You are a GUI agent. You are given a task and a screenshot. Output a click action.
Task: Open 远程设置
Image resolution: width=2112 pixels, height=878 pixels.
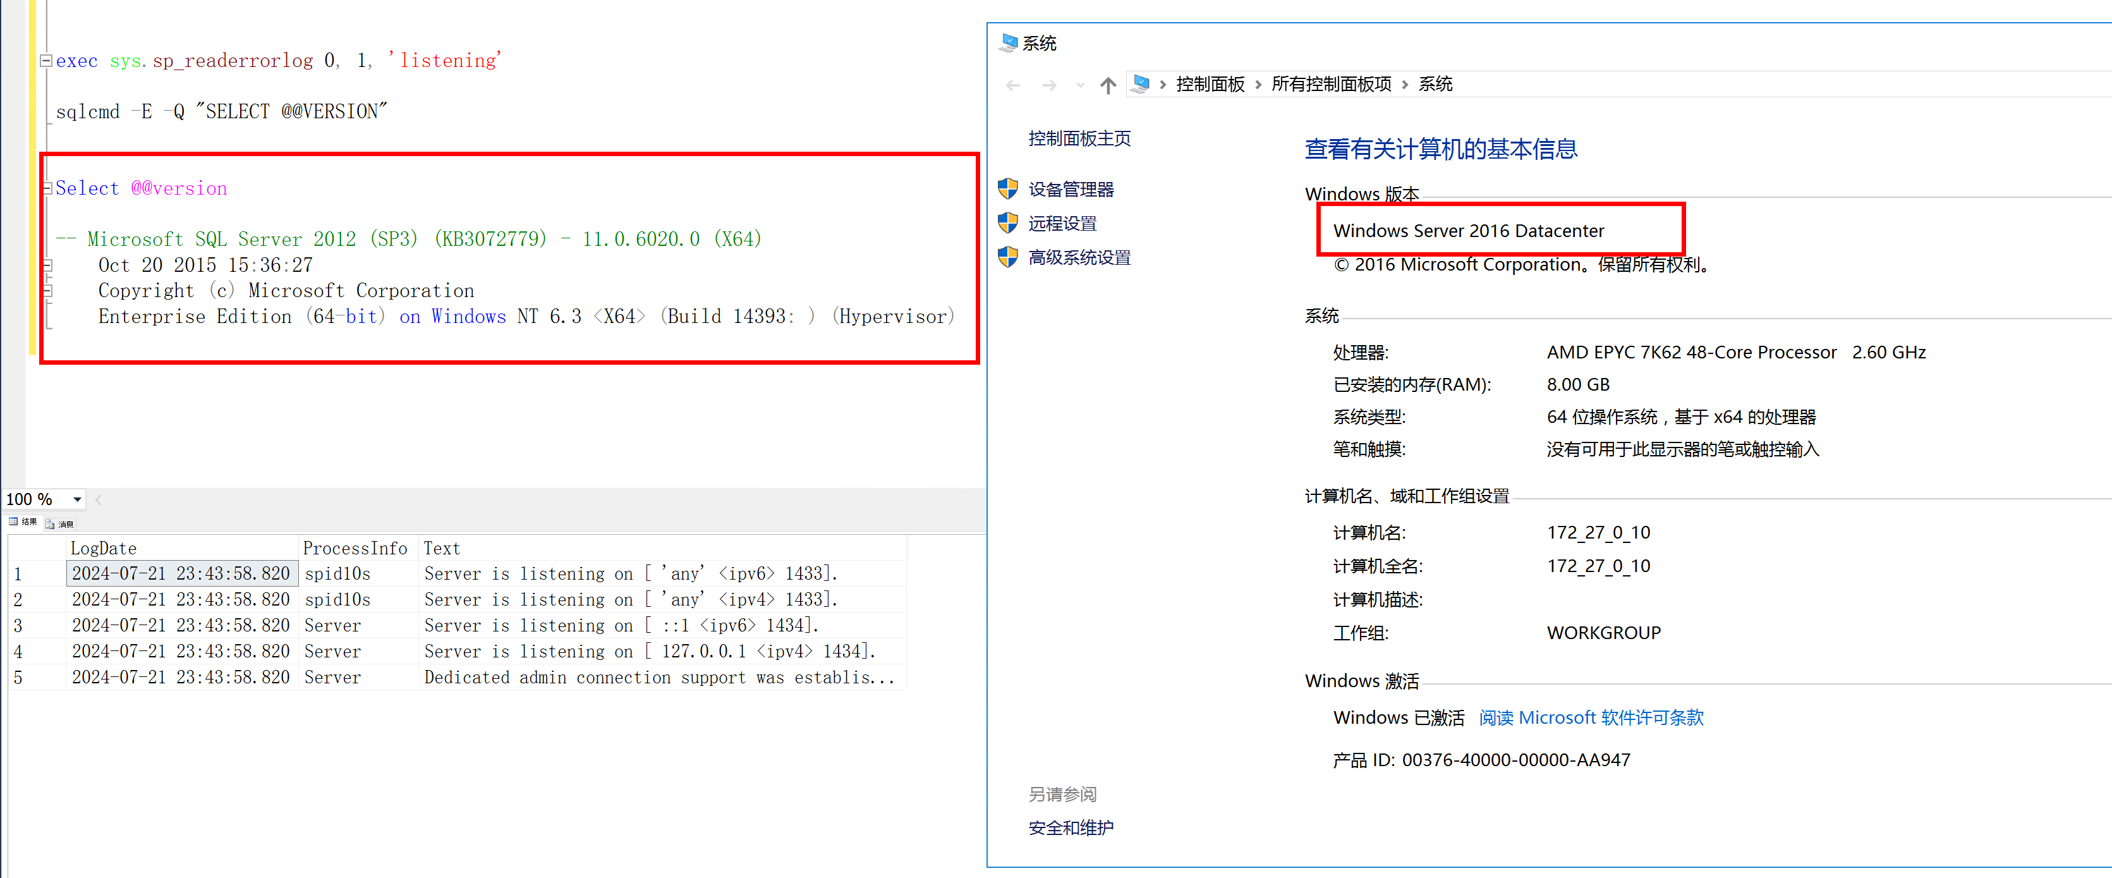(x=1062, y=223)
